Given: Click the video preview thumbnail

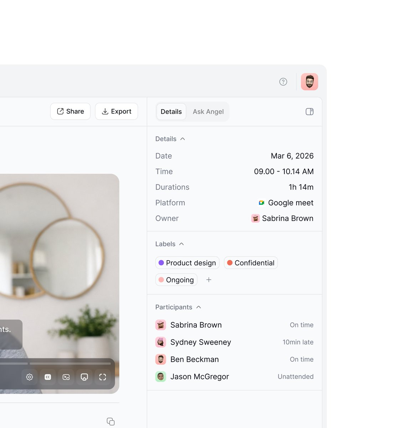Looking at the screenshot, I should click(x=60, y=284).
